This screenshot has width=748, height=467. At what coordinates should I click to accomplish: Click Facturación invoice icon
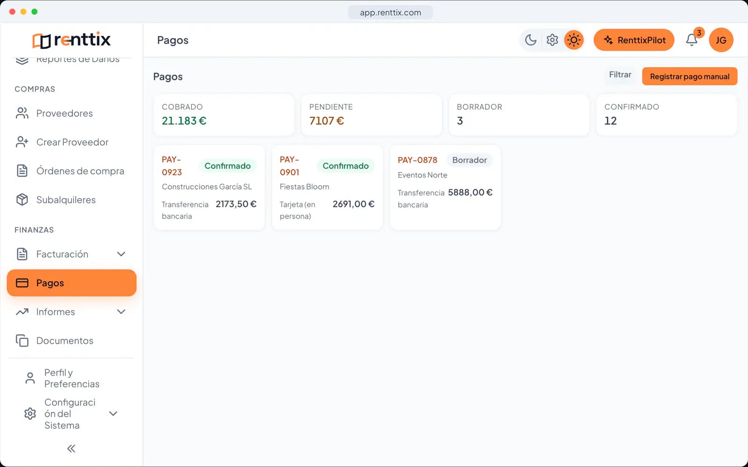point(22,254)
